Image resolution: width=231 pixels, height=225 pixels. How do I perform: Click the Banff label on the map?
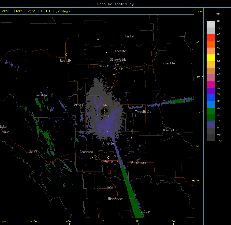click(33, 152)
